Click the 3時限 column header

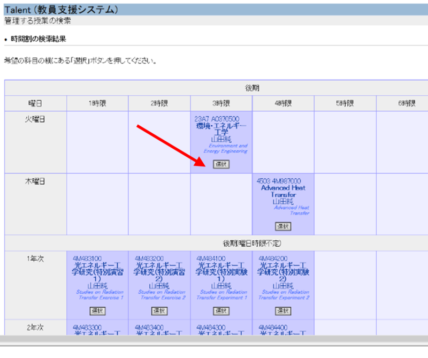(x=221, y=103)
